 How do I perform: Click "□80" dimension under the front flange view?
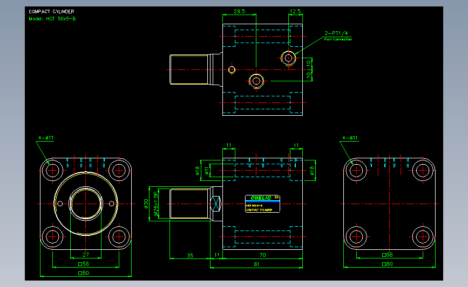pyautogui.click(x=84, y=273)
